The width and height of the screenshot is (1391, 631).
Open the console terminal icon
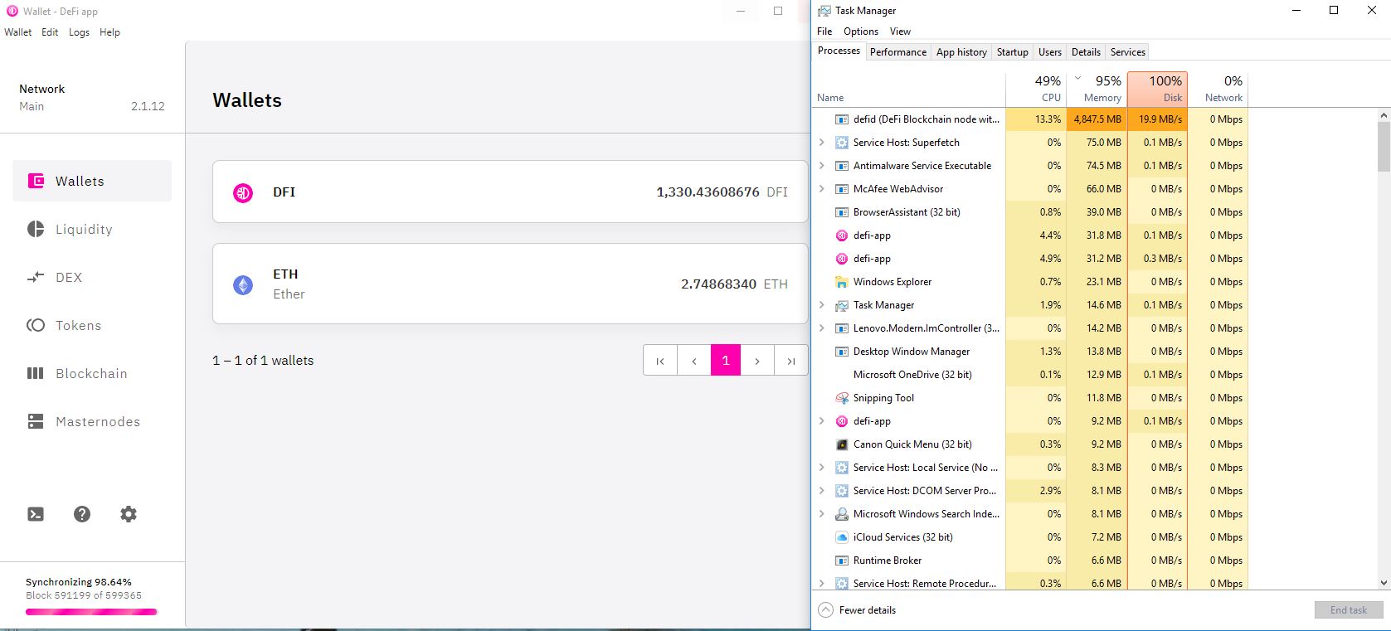click(x=36, y=514)
